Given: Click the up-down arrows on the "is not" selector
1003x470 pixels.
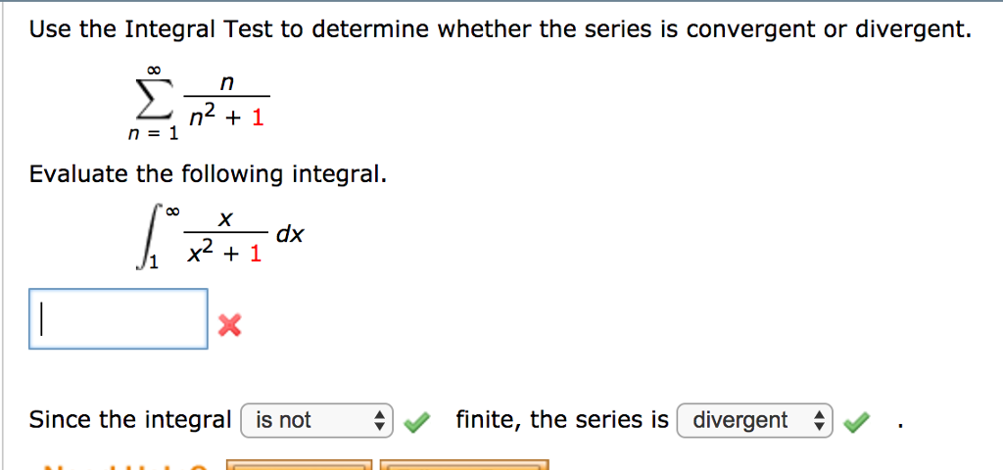Looking at the screenshot, I should click(380, 420).
